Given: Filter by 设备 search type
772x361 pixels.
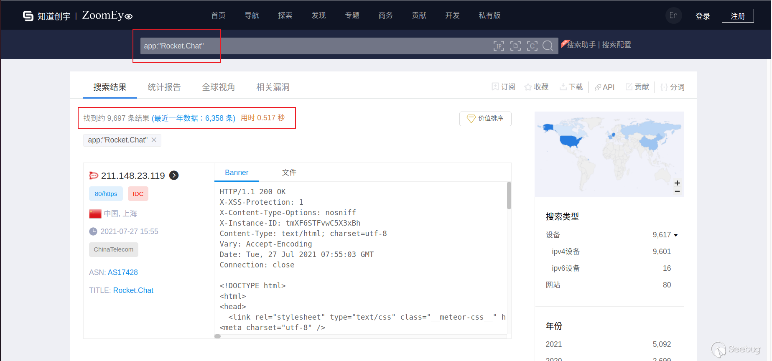Looking at the screenshot, I should 553,235.
